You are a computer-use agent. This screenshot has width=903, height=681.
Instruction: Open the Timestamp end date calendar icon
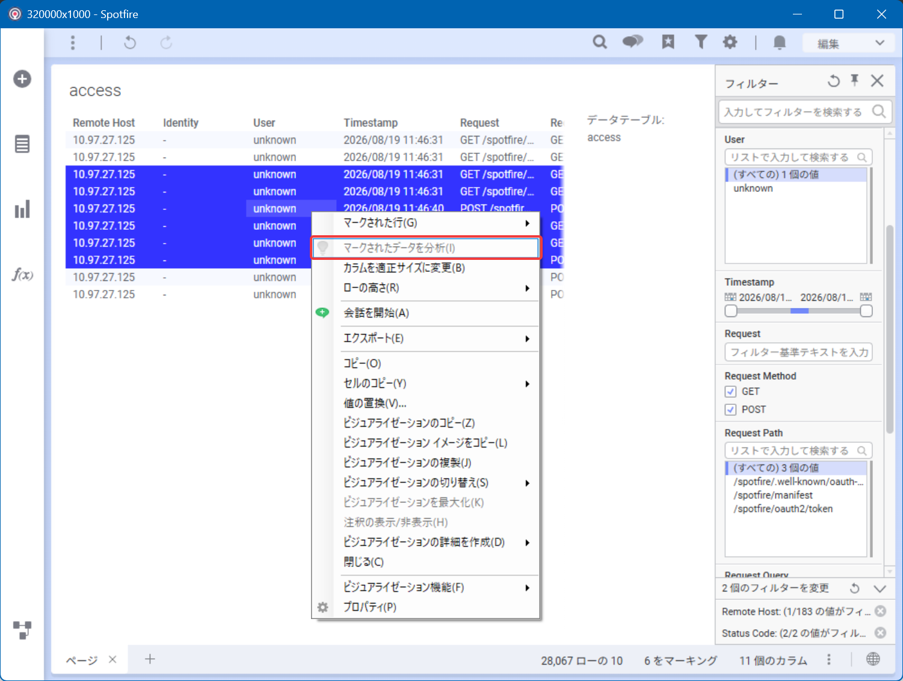point(866,297)
